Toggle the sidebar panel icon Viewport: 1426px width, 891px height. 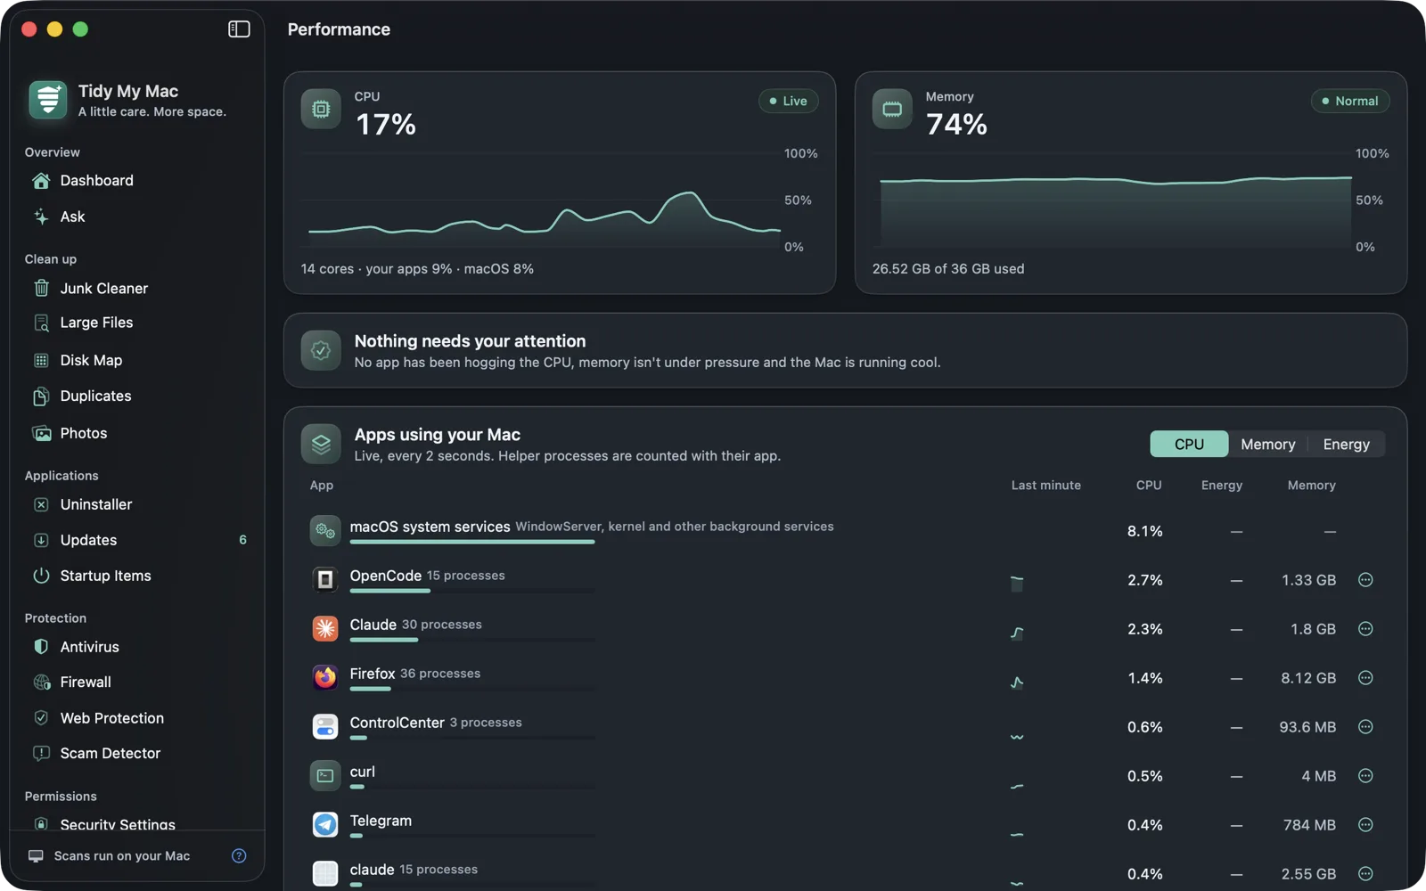point(239,29)
